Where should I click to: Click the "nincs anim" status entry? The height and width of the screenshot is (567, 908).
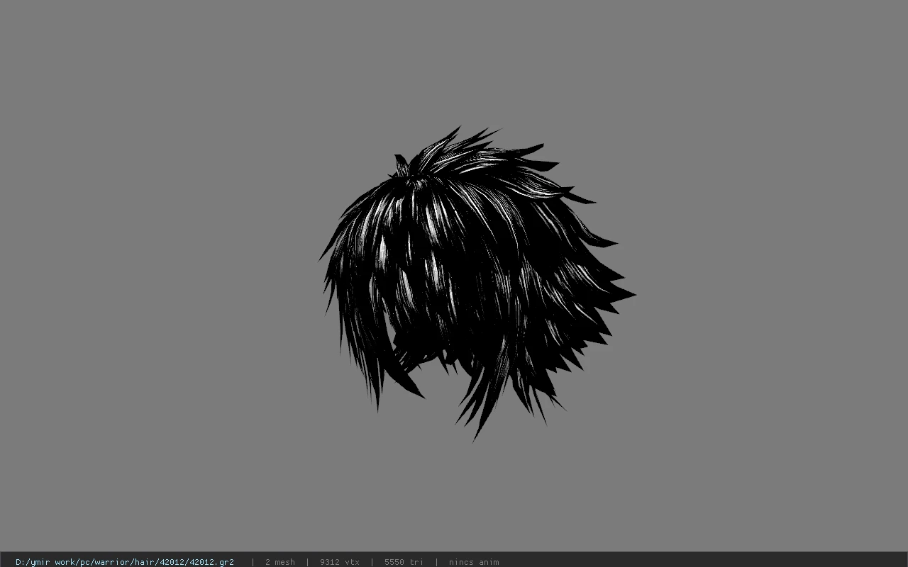474,562
